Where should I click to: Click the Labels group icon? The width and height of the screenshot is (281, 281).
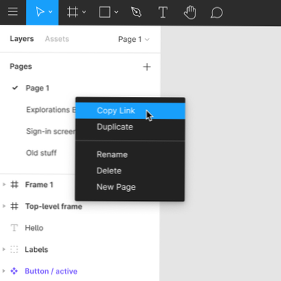(14, 249)
